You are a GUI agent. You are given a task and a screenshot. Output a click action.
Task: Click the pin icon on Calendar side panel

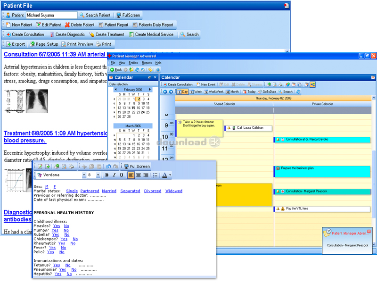149,77
